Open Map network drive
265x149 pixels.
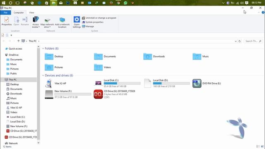coord(47,23)
